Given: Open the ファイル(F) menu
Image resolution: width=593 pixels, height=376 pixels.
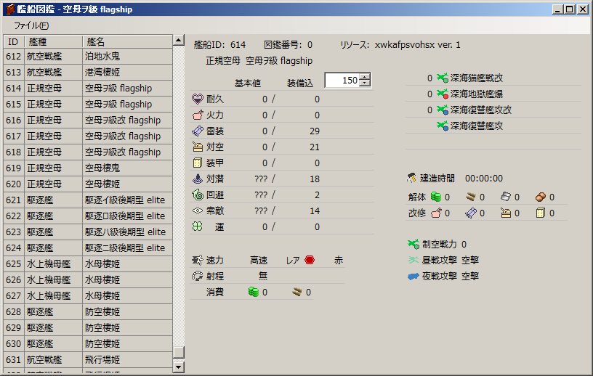Looking at the screenshot, I should [x=31, y=25].
